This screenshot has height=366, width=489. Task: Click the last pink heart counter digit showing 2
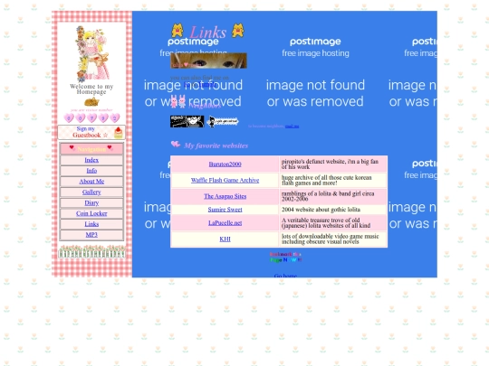pos(115,118)
